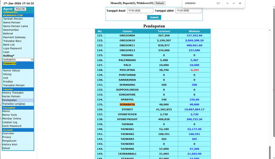Select highlighted SURABAYA sidebar entry
The image size is (275, 159).
coord(9,63)
